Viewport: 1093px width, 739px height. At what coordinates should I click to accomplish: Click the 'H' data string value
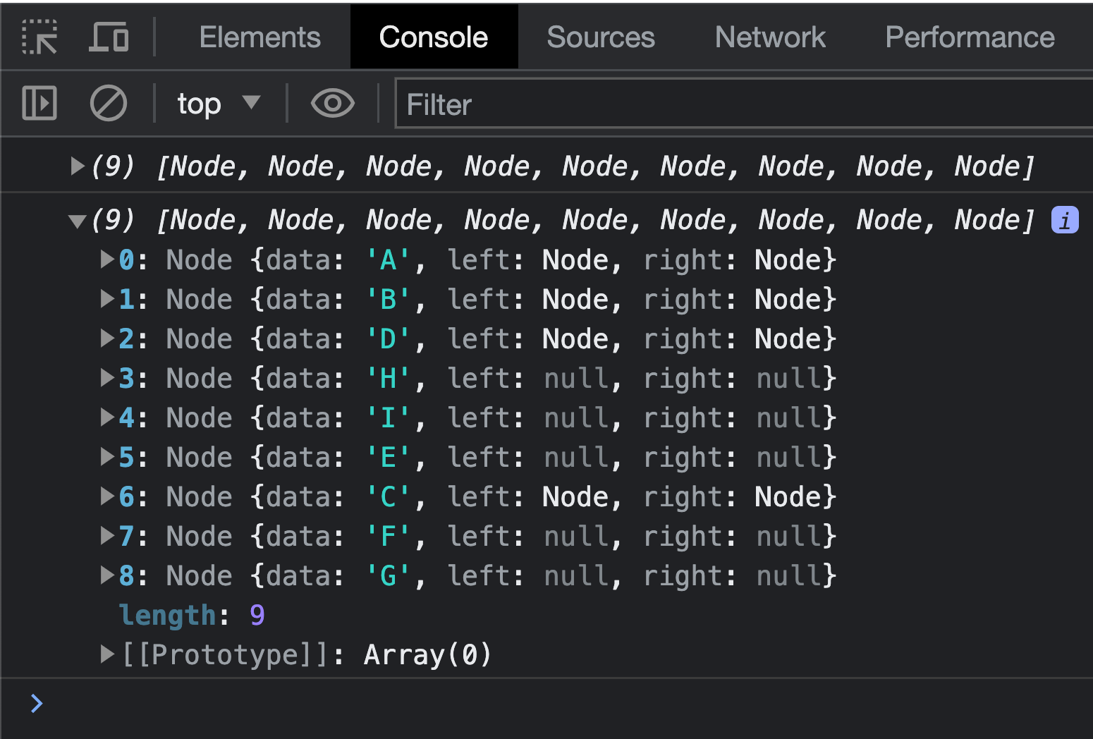point(388,379)
